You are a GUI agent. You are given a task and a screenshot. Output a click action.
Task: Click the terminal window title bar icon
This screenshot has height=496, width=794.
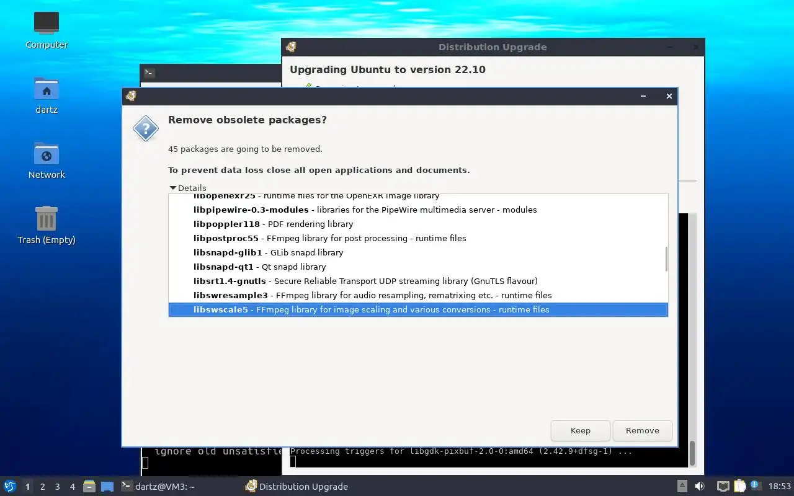[149, 73]
